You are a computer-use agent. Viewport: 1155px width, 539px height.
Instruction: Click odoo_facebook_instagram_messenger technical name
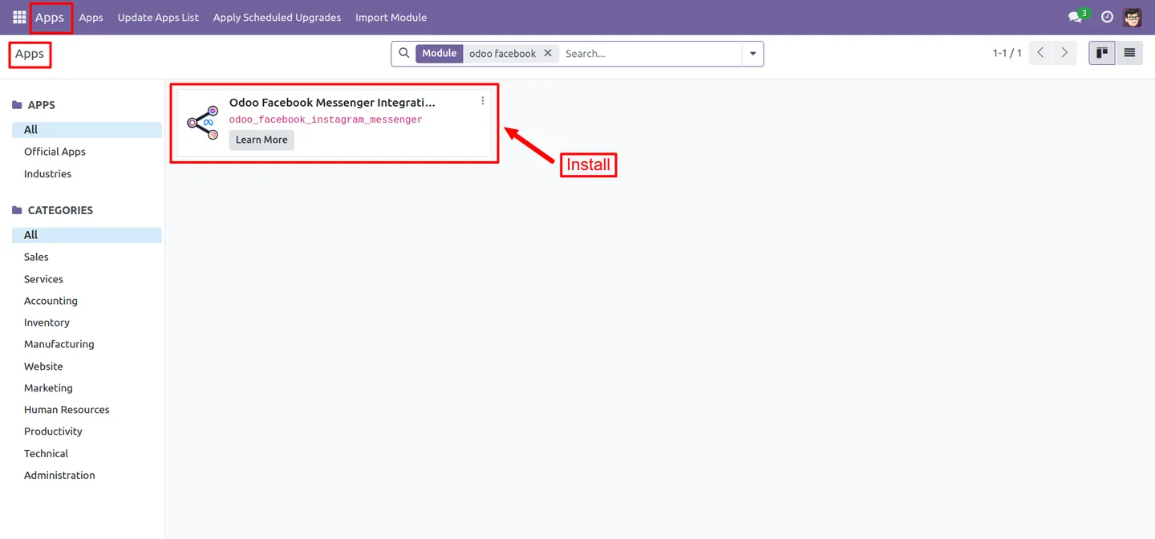(326, 120)
